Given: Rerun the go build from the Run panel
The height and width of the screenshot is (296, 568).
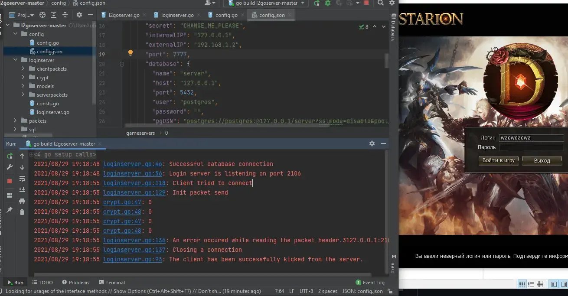Looking at the screenshot, I should (10, 156).
